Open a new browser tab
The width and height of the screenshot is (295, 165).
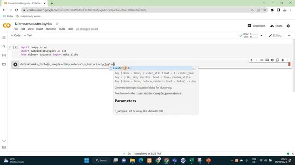pos(52,3)
